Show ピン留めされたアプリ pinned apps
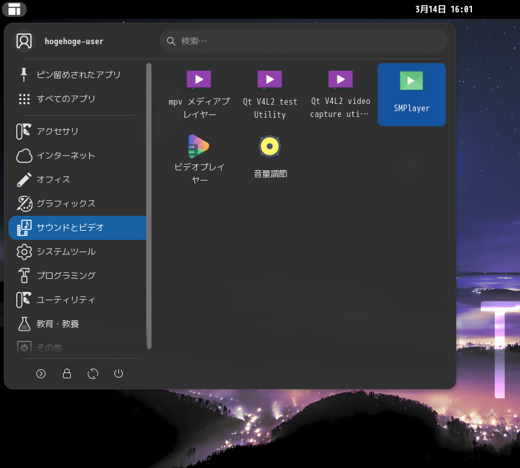This screenshot has height=468, width=520. (77, 75)
